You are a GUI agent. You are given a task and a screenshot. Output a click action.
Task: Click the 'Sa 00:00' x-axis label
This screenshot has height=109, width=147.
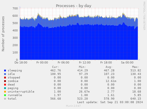tap(127, 63)
